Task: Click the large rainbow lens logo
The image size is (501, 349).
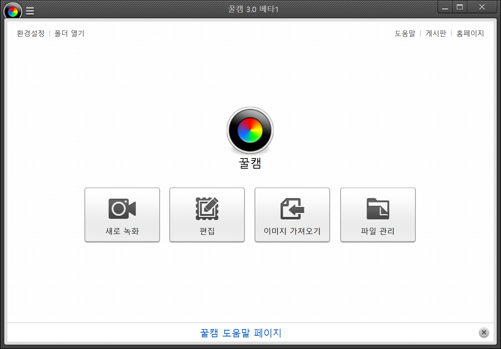Action: pyautogui.click(x=250, y=130)
